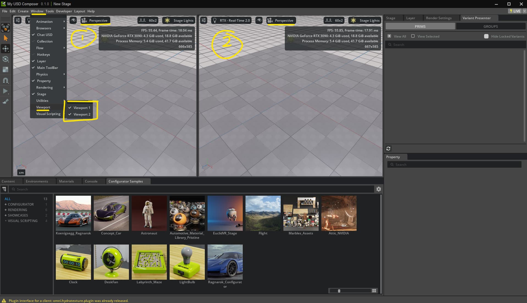Switch to the Render Settings tab

coord(438,18)
